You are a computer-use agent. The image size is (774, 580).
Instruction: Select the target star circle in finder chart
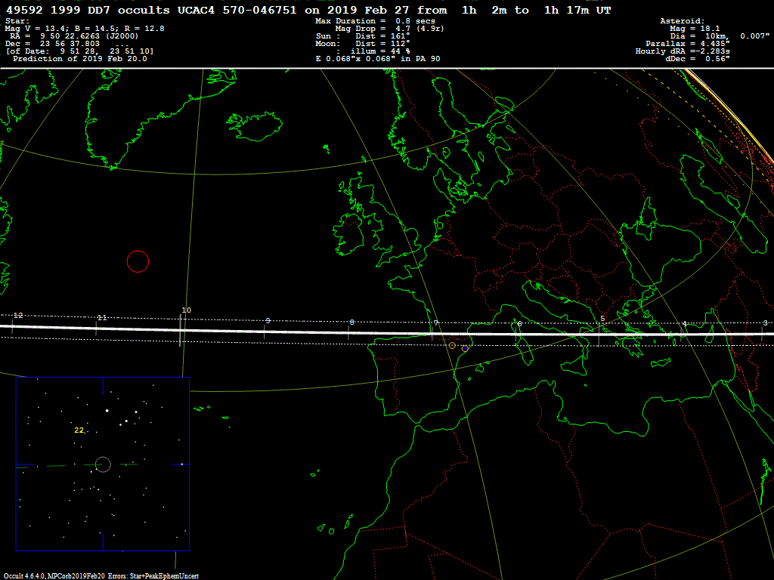103,464
